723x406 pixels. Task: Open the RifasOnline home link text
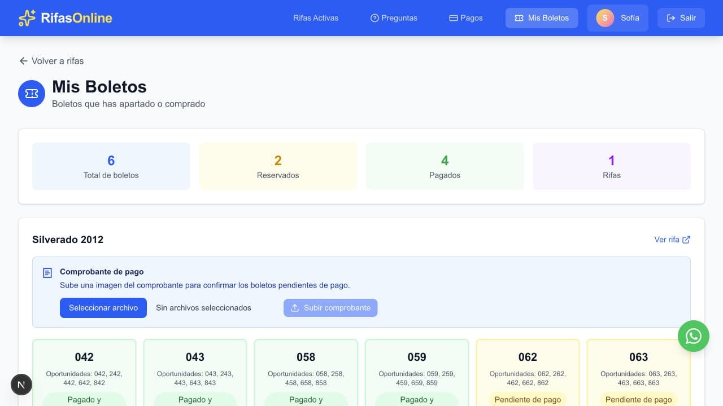pos(76,18)
